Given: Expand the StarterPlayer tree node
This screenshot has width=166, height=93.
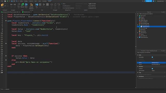Looking at the screenshot, I should pyautogui.click(x=138, y=33).
